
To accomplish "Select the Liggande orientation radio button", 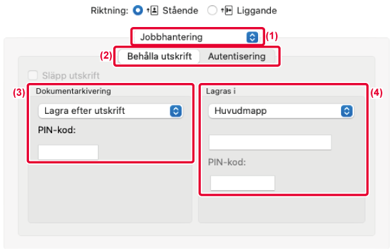I will (x=212, y=10).
